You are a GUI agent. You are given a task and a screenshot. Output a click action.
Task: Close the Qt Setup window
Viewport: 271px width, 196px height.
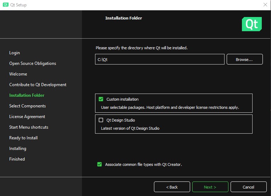click(265, 5)
